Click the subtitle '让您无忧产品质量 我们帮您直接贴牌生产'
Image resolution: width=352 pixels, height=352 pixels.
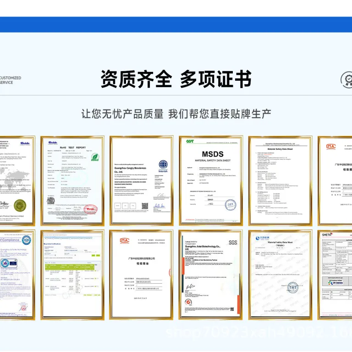tap(176, 114)
